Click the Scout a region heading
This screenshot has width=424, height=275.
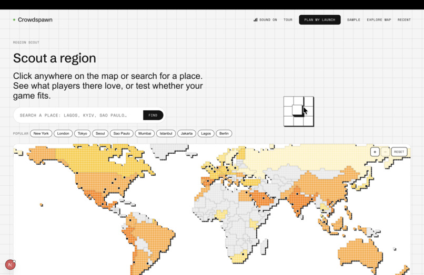(x=54, y=58)
